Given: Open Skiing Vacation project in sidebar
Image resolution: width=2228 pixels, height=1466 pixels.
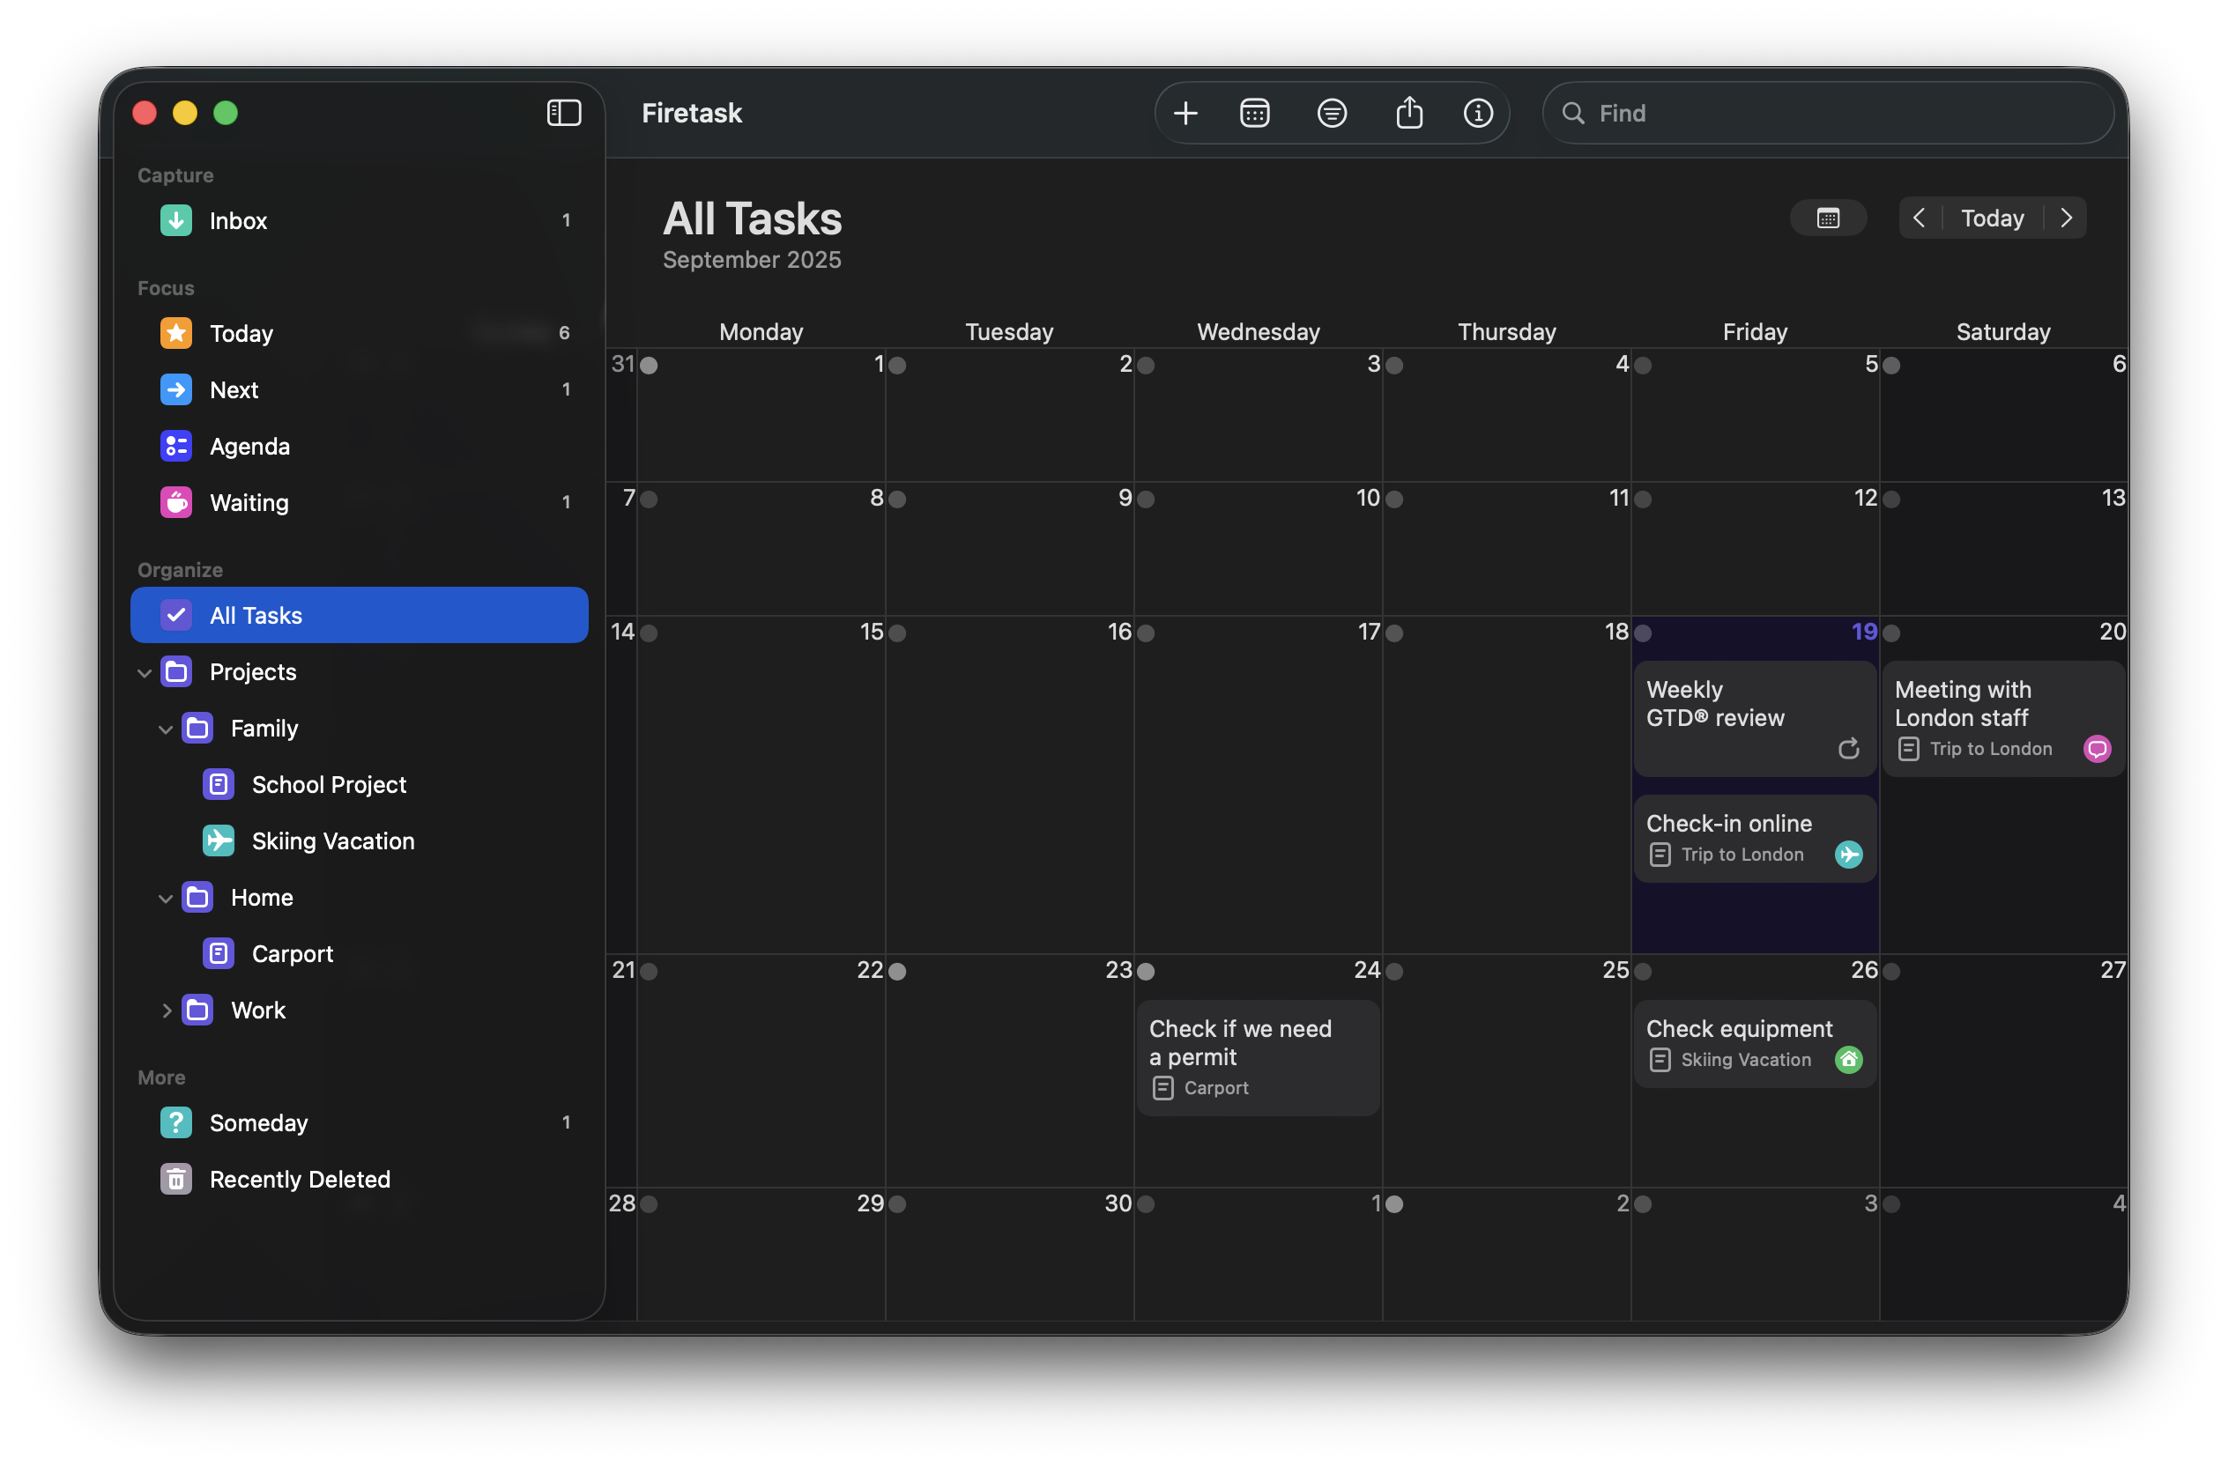Looking at the screenshot, I should (332, 841).
